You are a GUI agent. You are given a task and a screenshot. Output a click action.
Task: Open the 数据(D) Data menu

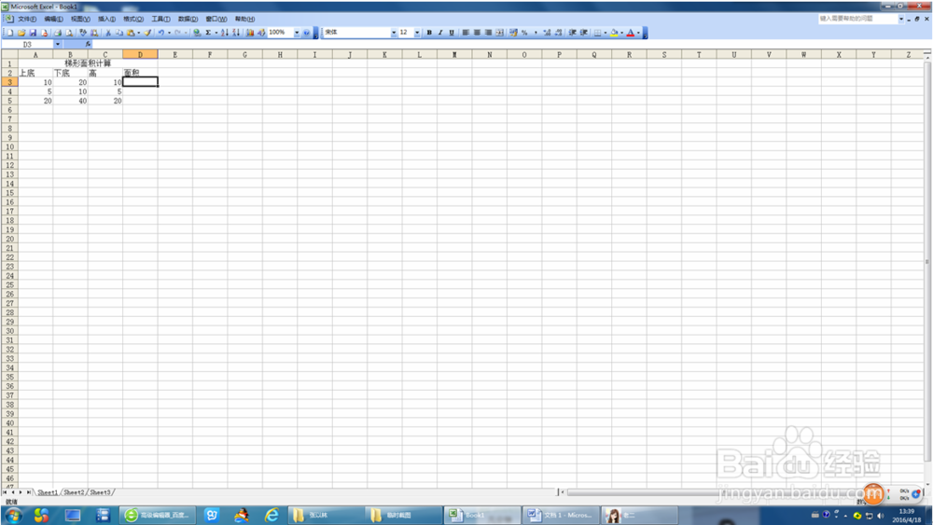point(188,19)
